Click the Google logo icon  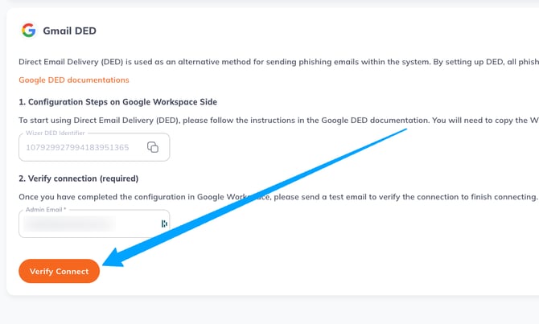coord(29,31)
